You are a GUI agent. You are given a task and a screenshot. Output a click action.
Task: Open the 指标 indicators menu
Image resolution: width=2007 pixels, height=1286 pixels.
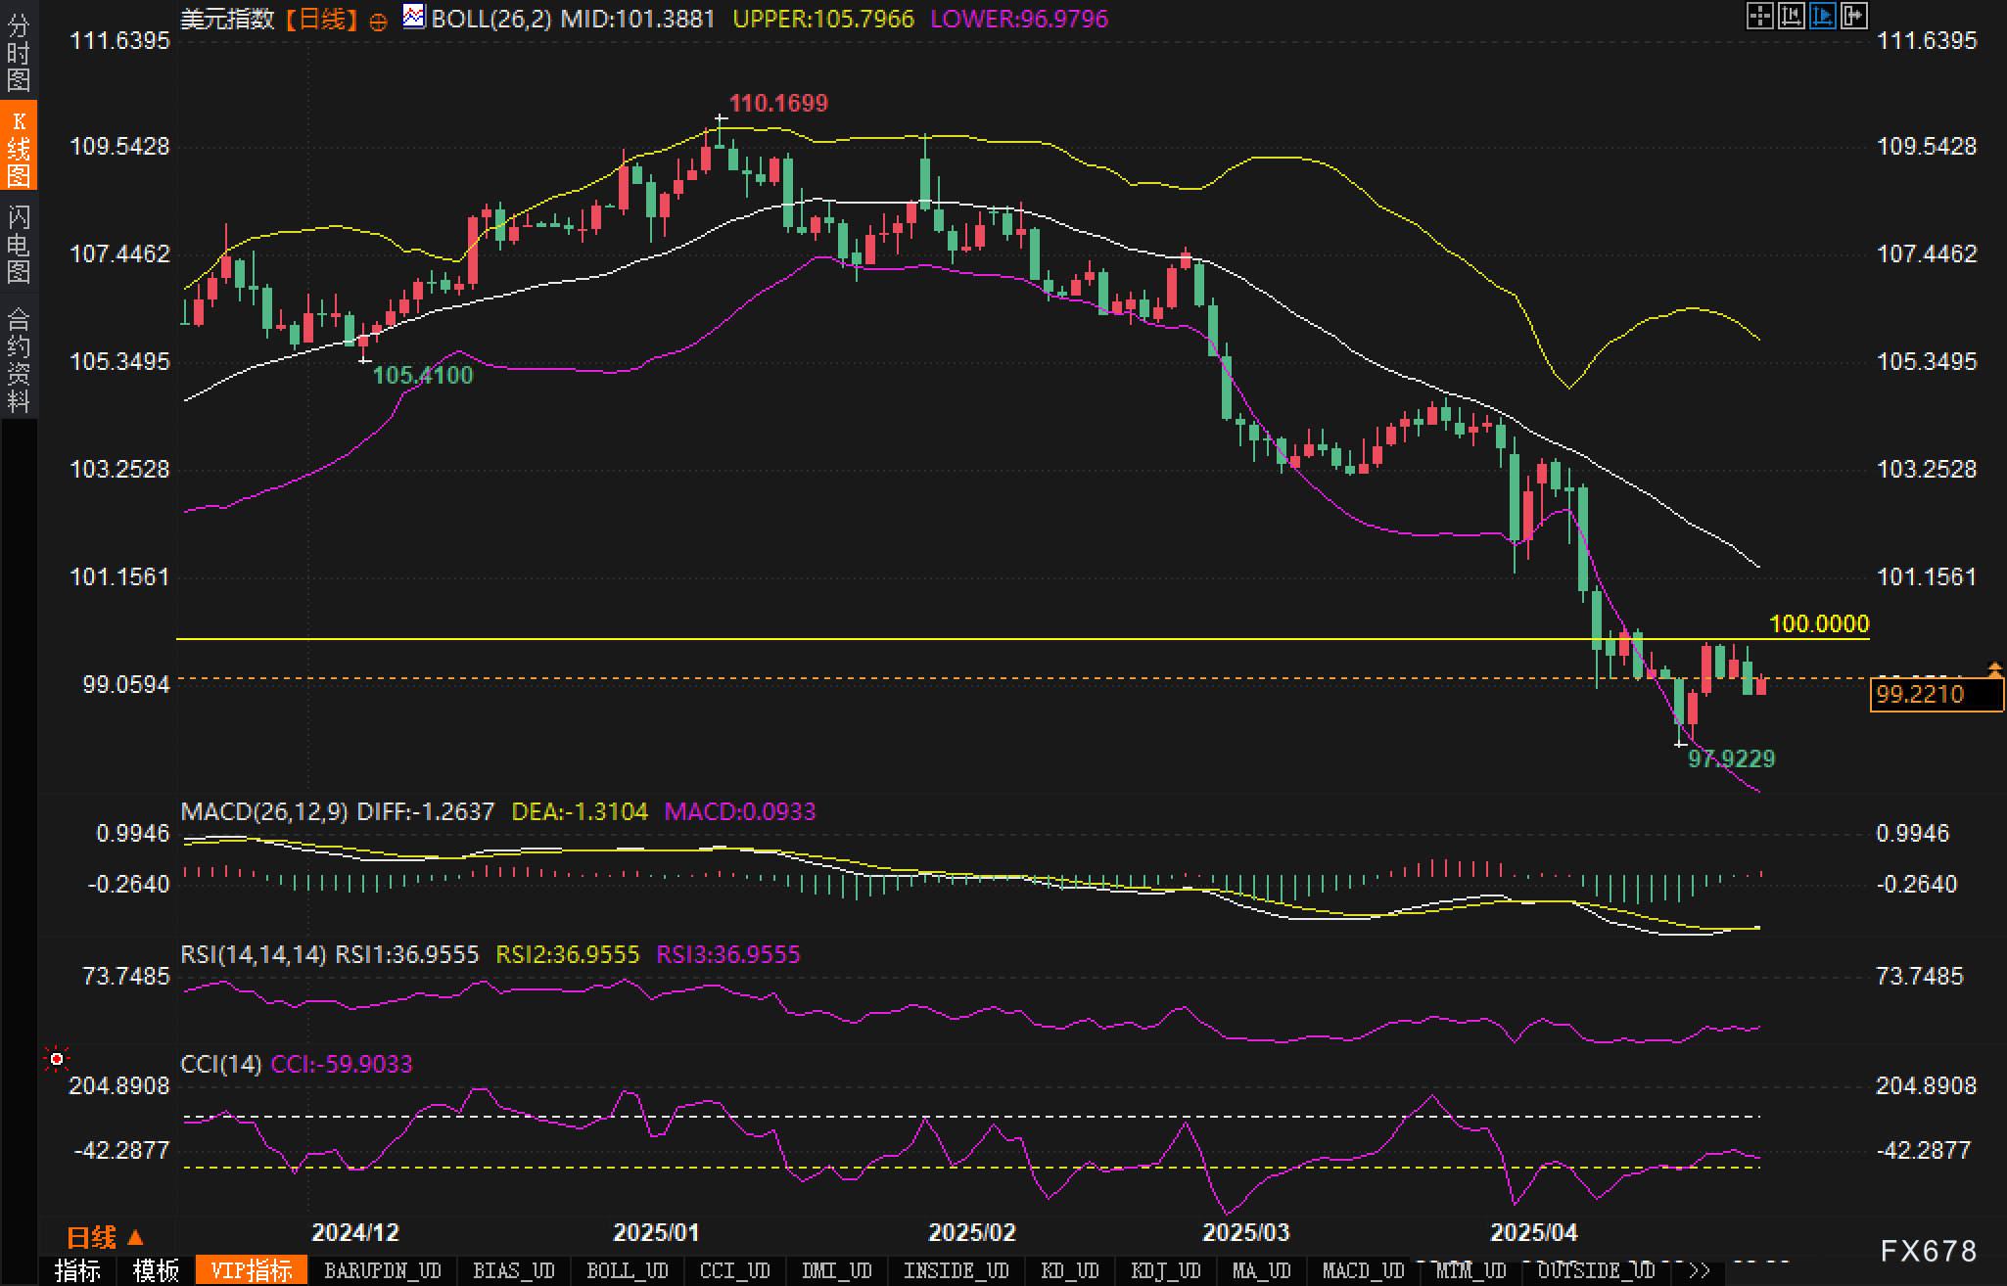click(77, 1270)
